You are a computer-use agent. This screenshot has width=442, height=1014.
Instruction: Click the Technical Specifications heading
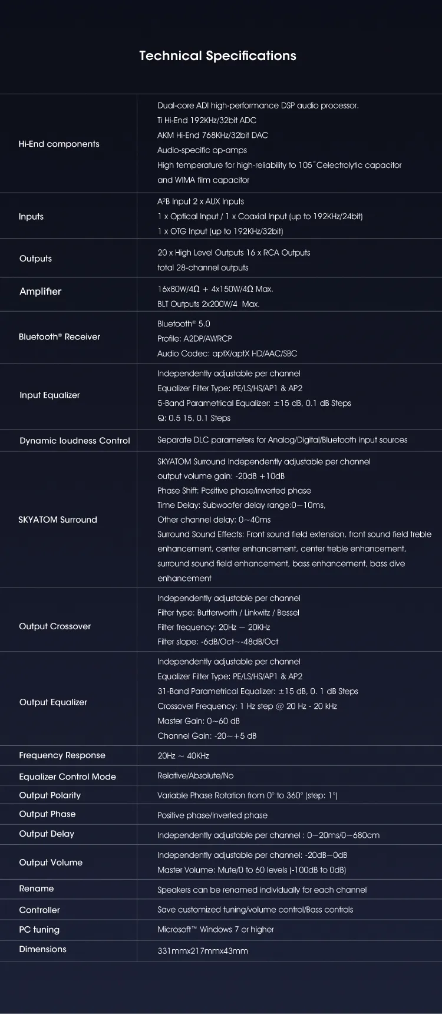217,56
